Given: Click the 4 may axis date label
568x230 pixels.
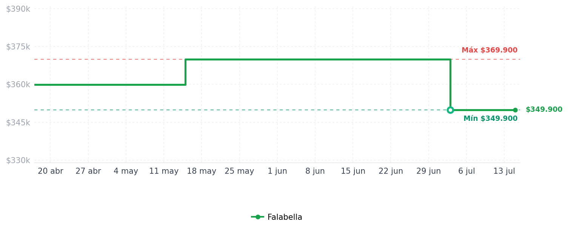Looking at the screenshot, I should tap(126, 171).
